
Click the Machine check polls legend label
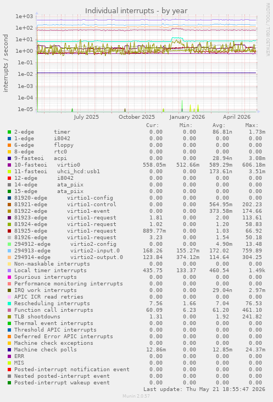(x=46, y=350)
